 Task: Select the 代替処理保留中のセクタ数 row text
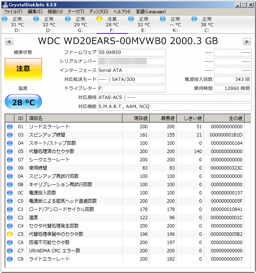56,234
